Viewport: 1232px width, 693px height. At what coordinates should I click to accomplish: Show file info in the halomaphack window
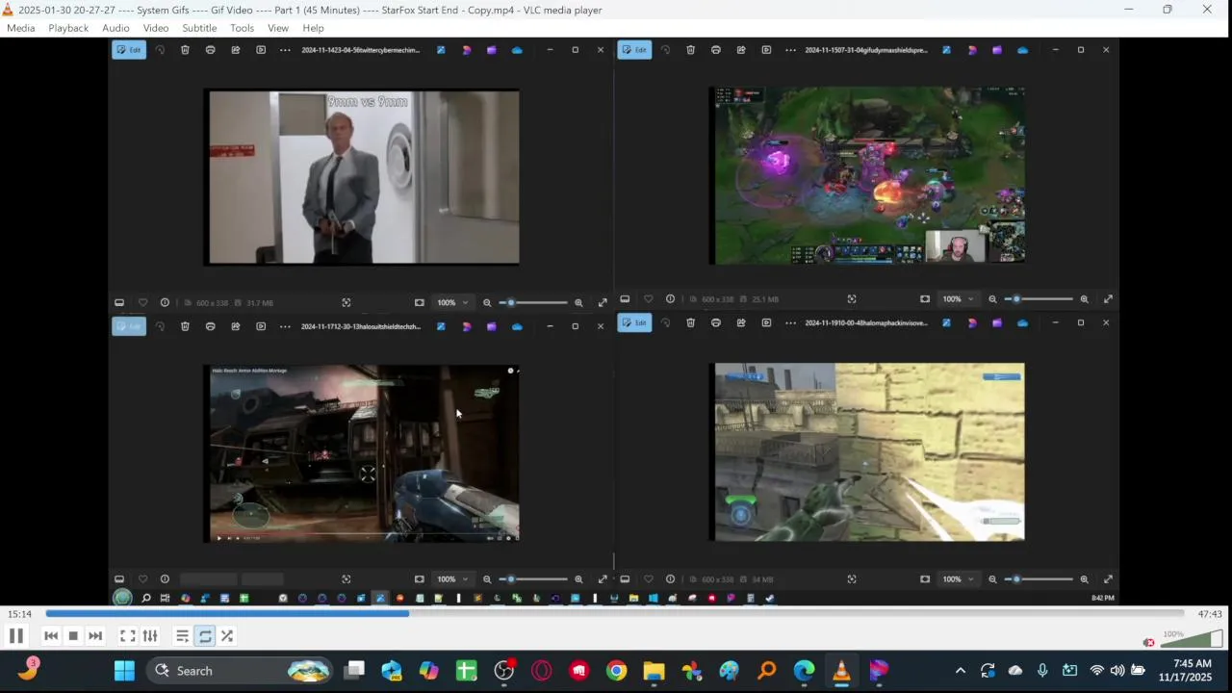(670, 578)
